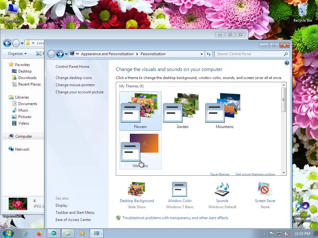Click the Personalization breadcrumb

153,54
